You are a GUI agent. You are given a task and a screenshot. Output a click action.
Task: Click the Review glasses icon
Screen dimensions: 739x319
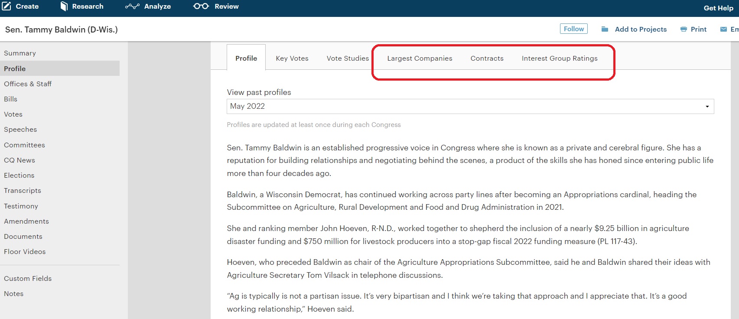pos(201,6)
